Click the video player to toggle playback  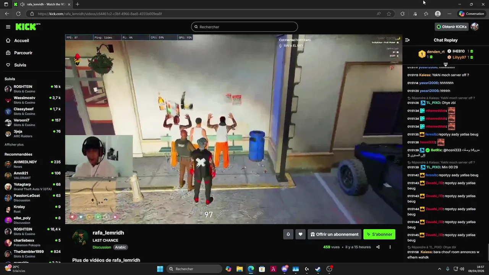coord(233,129)
